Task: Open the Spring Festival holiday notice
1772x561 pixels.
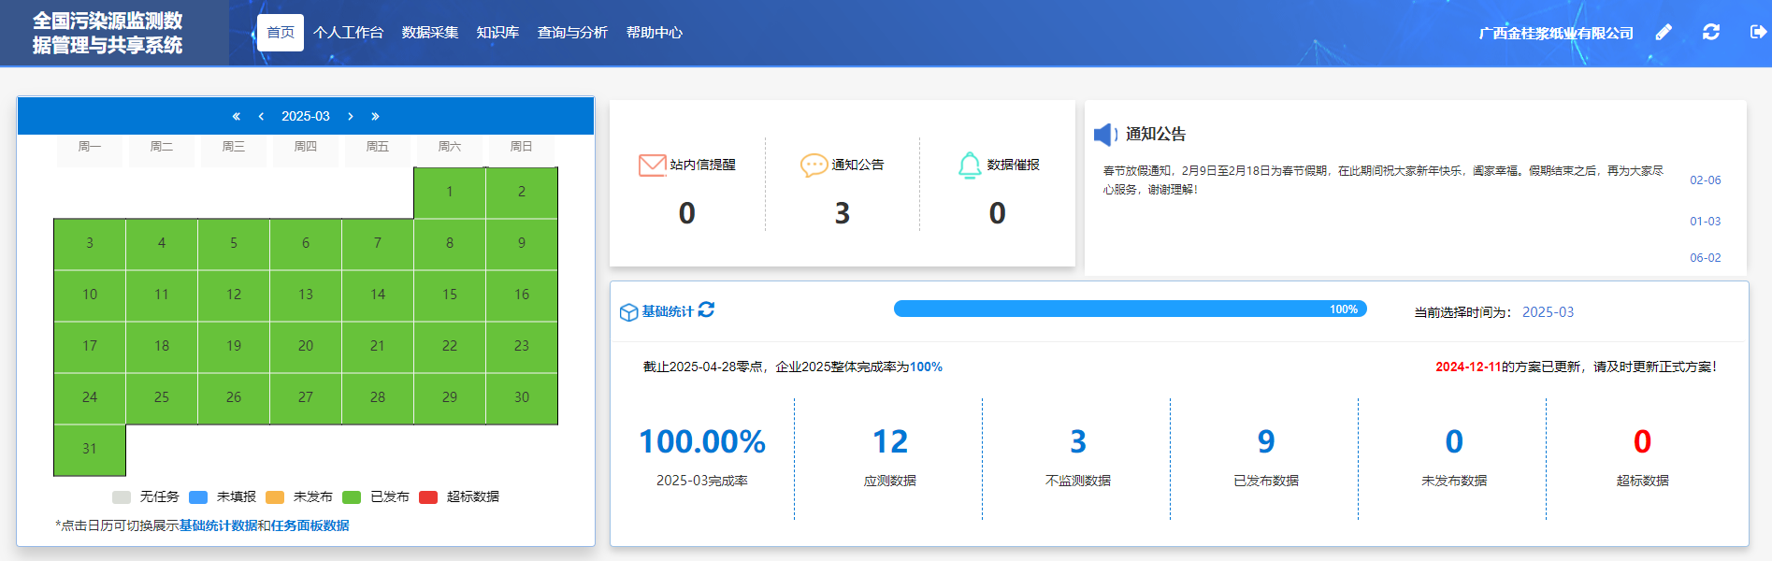Action: [1382, 180]
